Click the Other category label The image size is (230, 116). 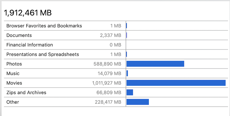tap(13, 102)
